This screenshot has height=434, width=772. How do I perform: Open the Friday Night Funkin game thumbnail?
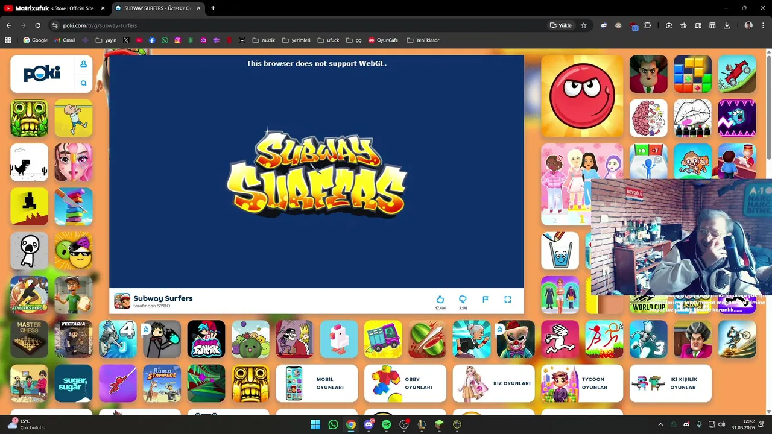[206, 339]
